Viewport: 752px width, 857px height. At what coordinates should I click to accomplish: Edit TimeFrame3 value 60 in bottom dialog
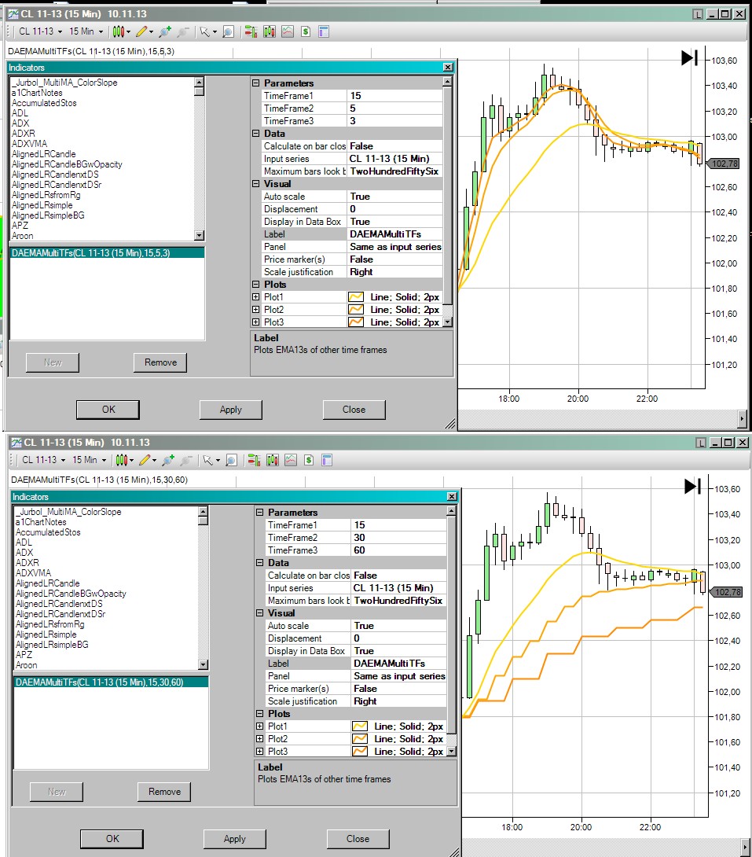point(398,550)
